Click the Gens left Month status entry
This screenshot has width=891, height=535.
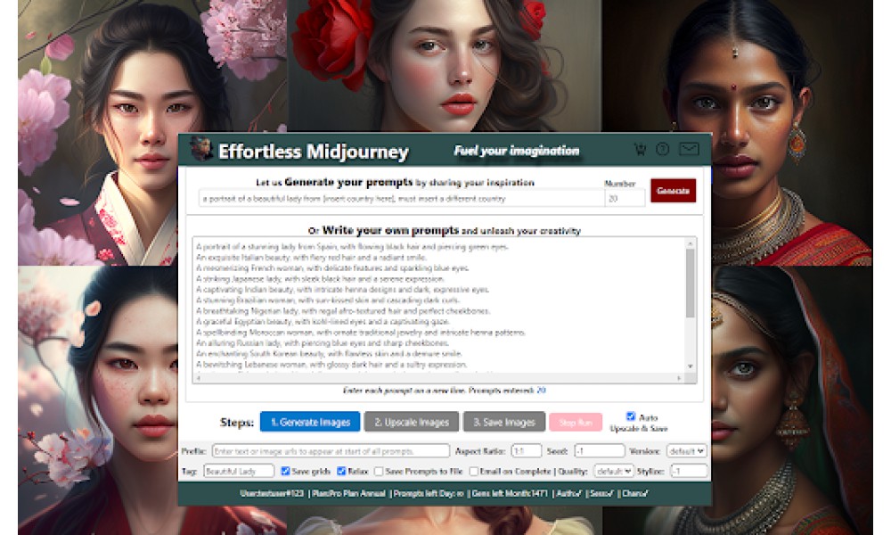pos(510,493)
